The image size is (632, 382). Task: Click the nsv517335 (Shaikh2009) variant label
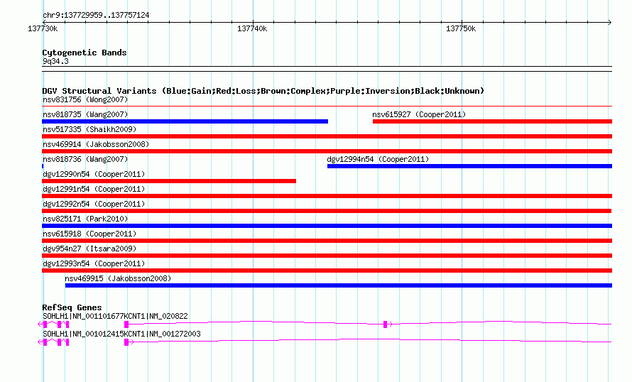(x=89, y=129)
